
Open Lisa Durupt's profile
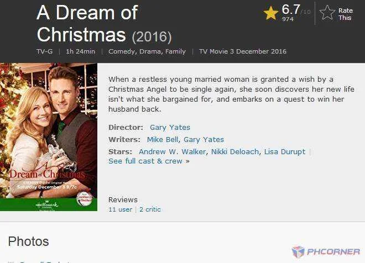pos(285,151)
